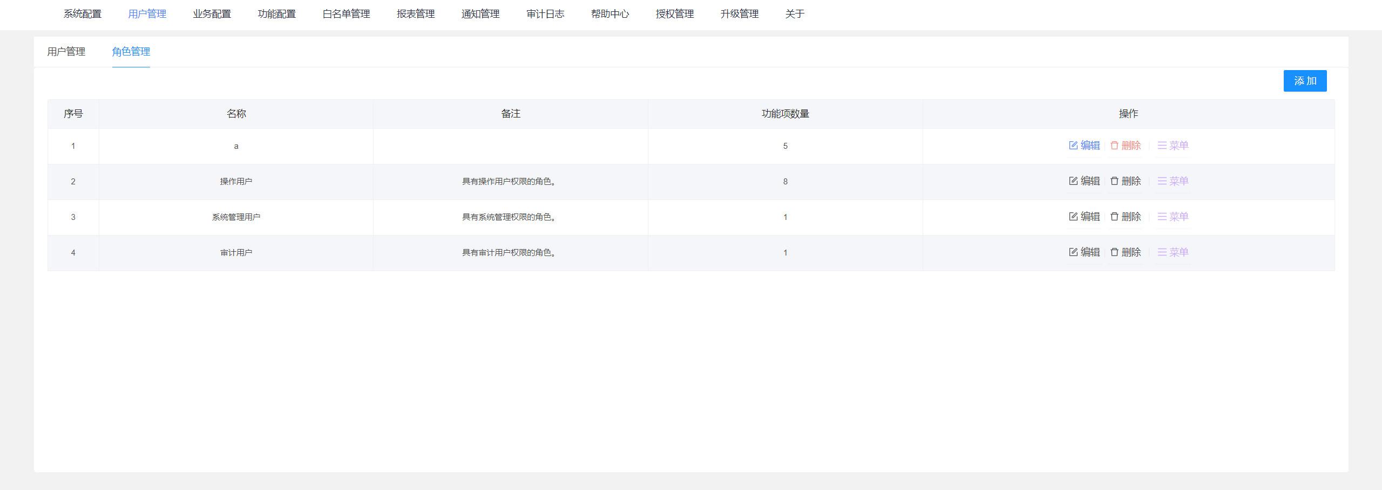Open the 审计日志 menu

pyautogui.click(x=545, y=14)
